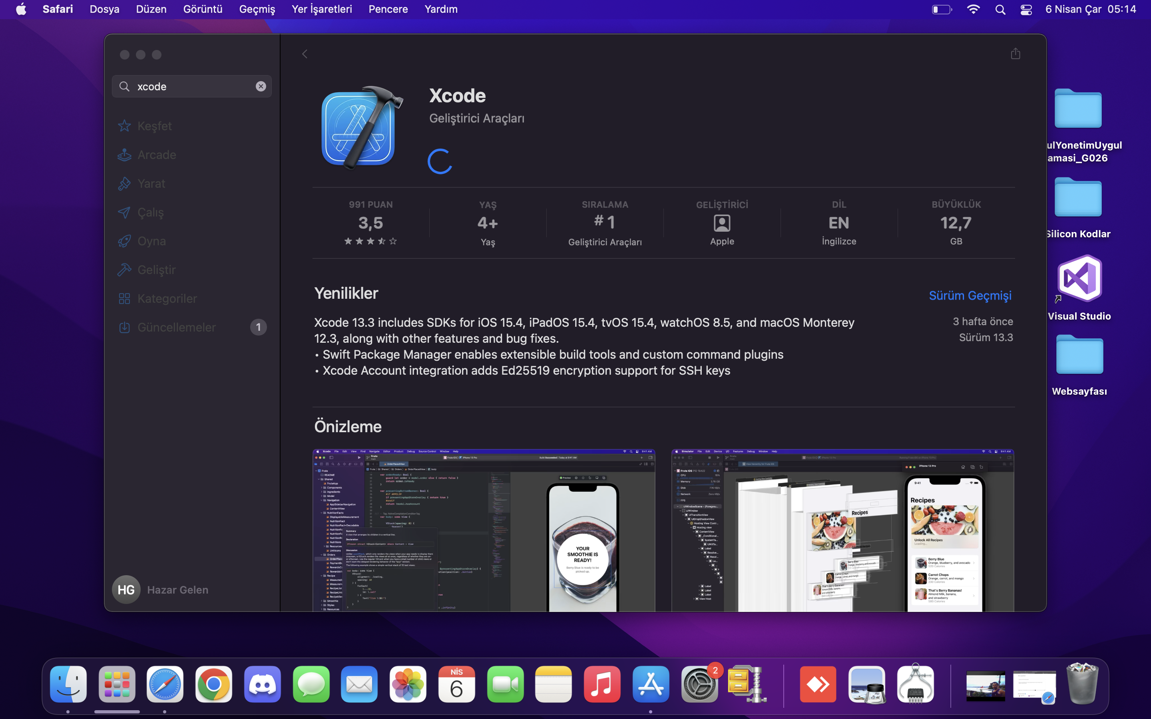The height and width of the screenshot is (719, 1151).
Task: Open Kategoriler in the sidebar
Action: (167, 299)
